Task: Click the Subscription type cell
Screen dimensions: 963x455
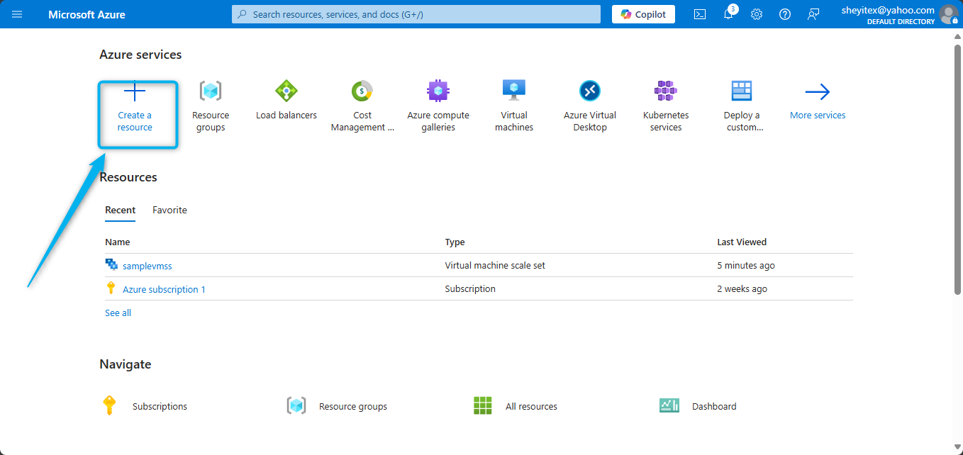Action: 470,288
